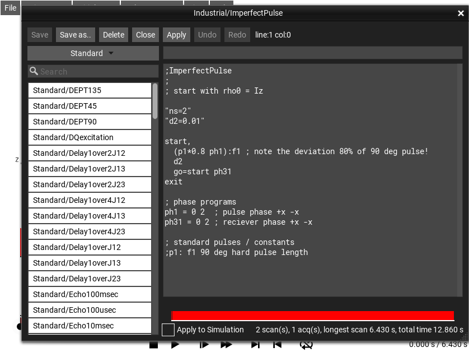Skip back to start of scan
This screenshot has height=352, width=469.
point(277,345)
